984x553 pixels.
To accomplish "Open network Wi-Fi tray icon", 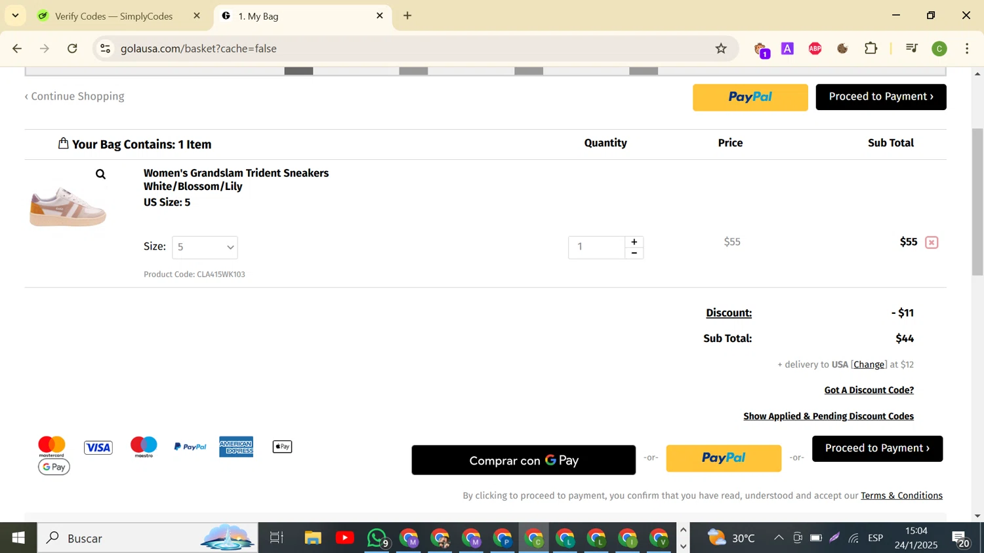I will click(853, 538).
